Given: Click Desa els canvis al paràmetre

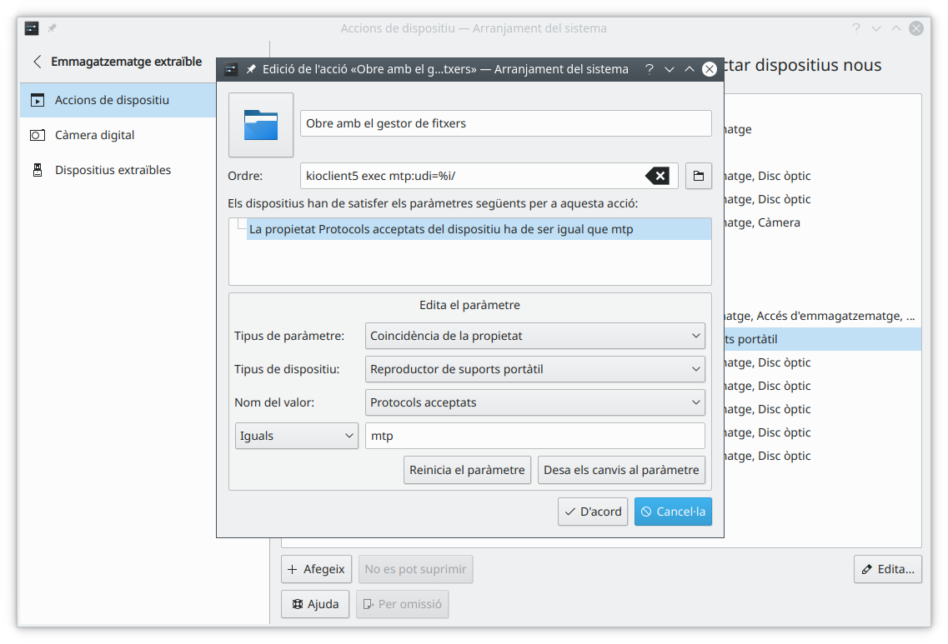Looking at the screenshot, I should [621, 470].
